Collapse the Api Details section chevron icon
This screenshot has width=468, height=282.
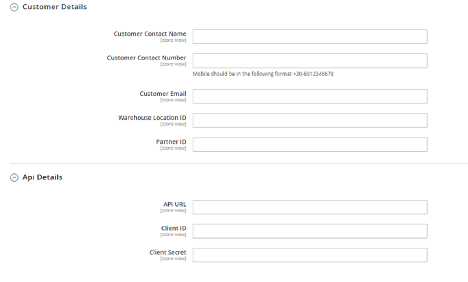point(14,178)
